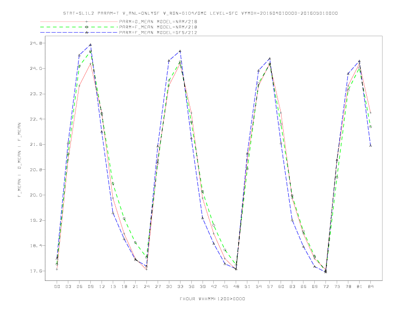Click y-axis label 19.2
This screenshot has width=404, height=312.
point(36,220)
